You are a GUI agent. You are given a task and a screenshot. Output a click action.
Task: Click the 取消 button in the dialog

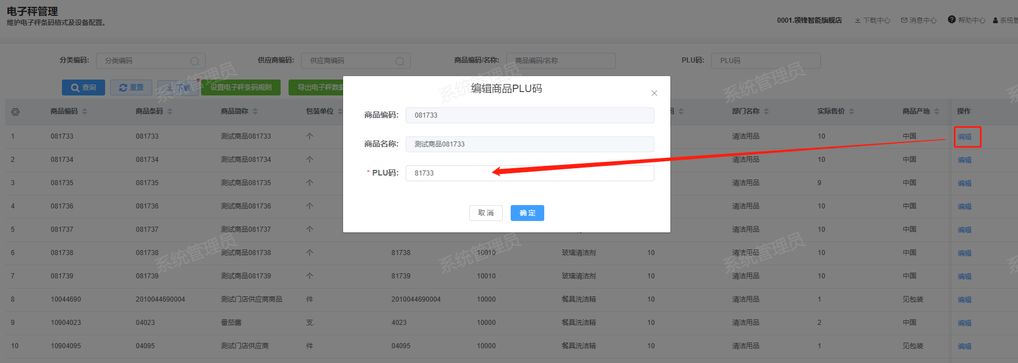pyautogui.click(x=486, y=213)
